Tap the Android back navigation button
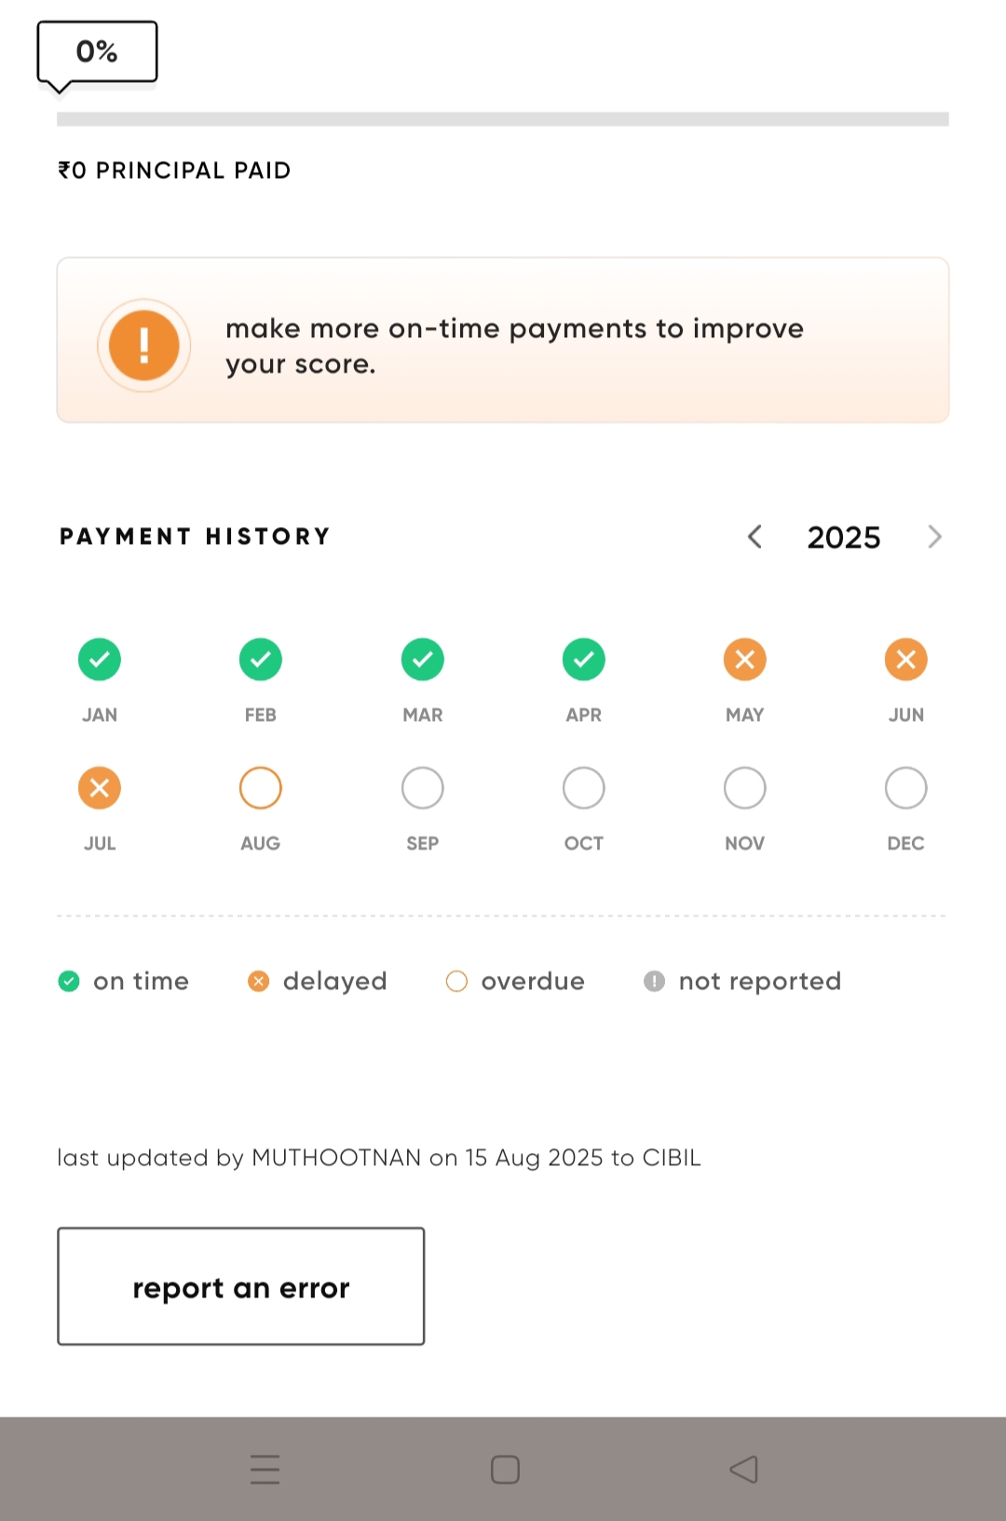Screen dimensions: 1006x1521 743,1469
